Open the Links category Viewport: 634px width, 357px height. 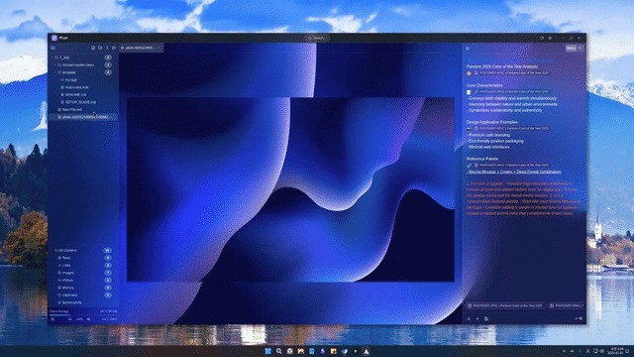[x=66, y=265]
